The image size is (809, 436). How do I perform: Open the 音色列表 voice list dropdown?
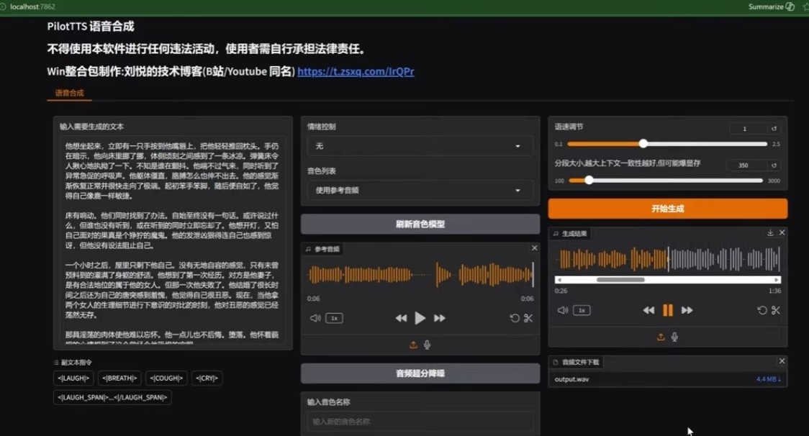420,191
